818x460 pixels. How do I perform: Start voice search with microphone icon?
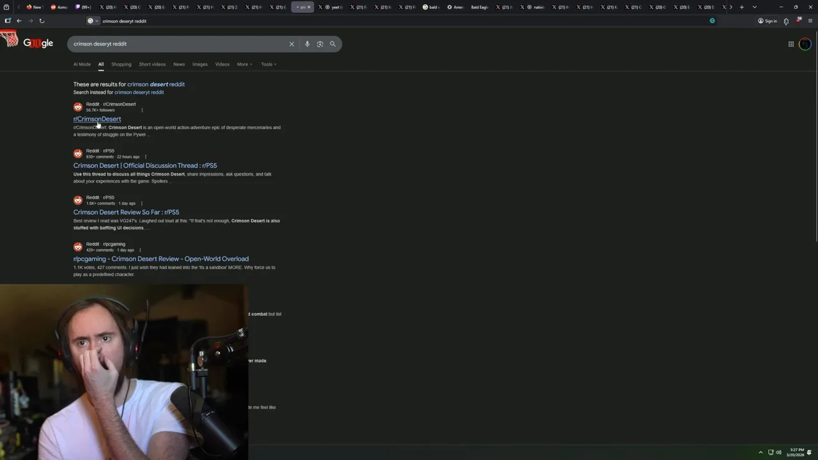pyautogui.click(x=307, y=44)
